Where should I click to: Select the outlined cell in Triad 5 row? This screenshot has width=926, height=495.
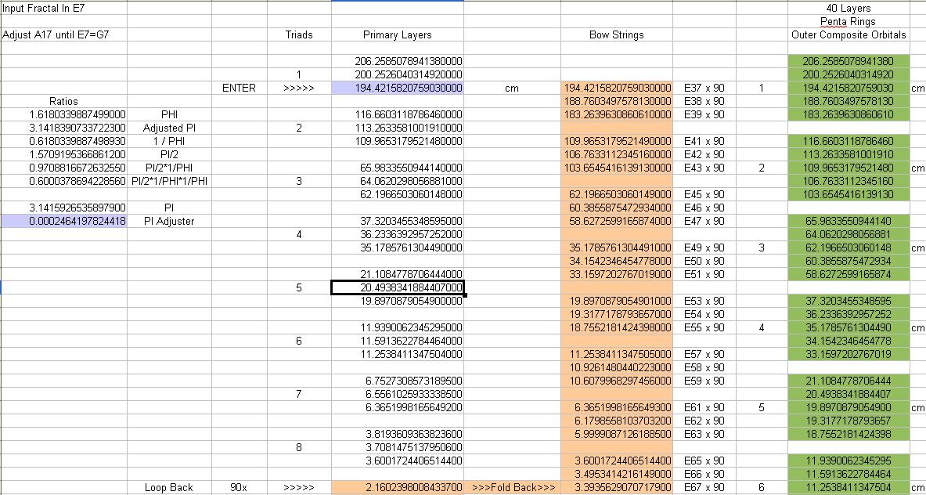click(x=398, y=287)
